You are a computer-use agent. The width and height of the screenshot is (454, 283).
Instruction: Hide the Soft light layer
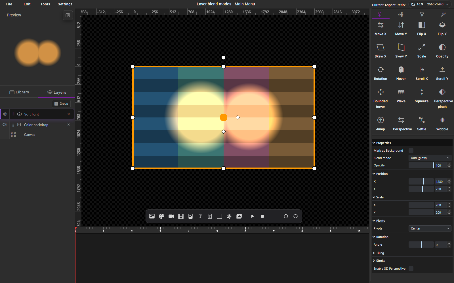tap(5, 114)
